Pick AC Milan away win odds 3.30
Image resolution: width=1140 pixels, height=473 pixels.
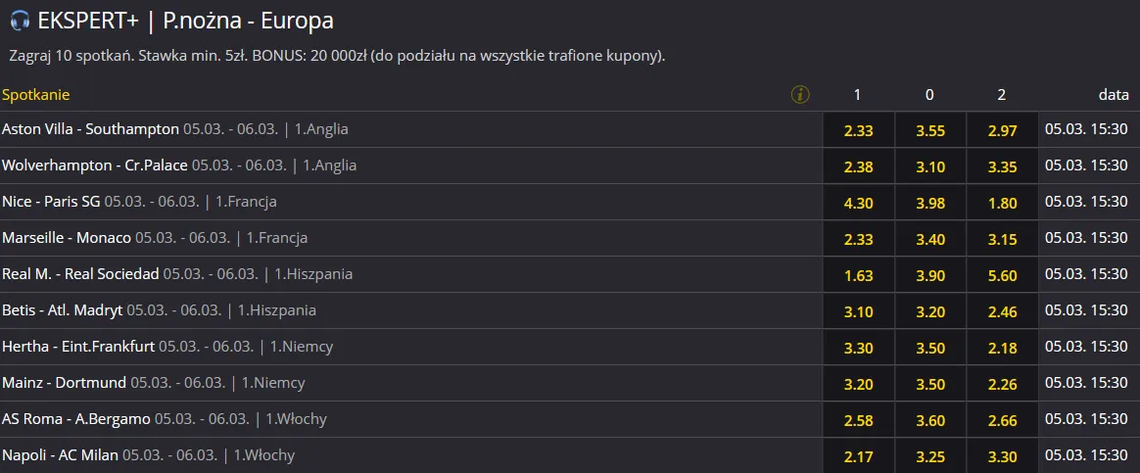point(1003,457)
